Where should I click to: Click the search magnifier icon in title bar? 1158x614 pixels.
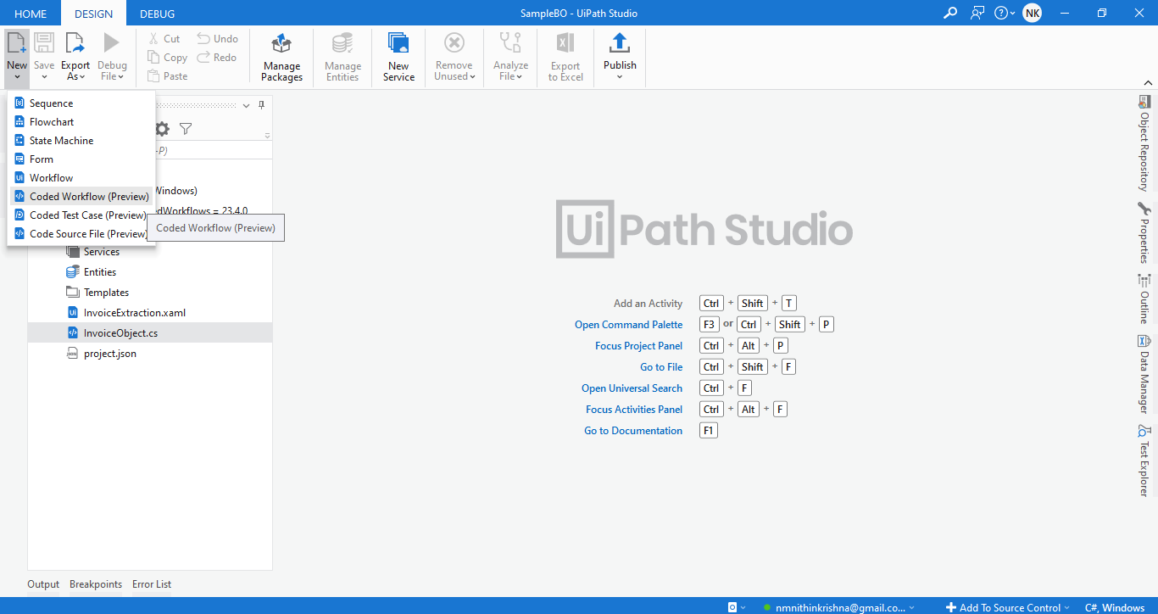coord(950,13)
